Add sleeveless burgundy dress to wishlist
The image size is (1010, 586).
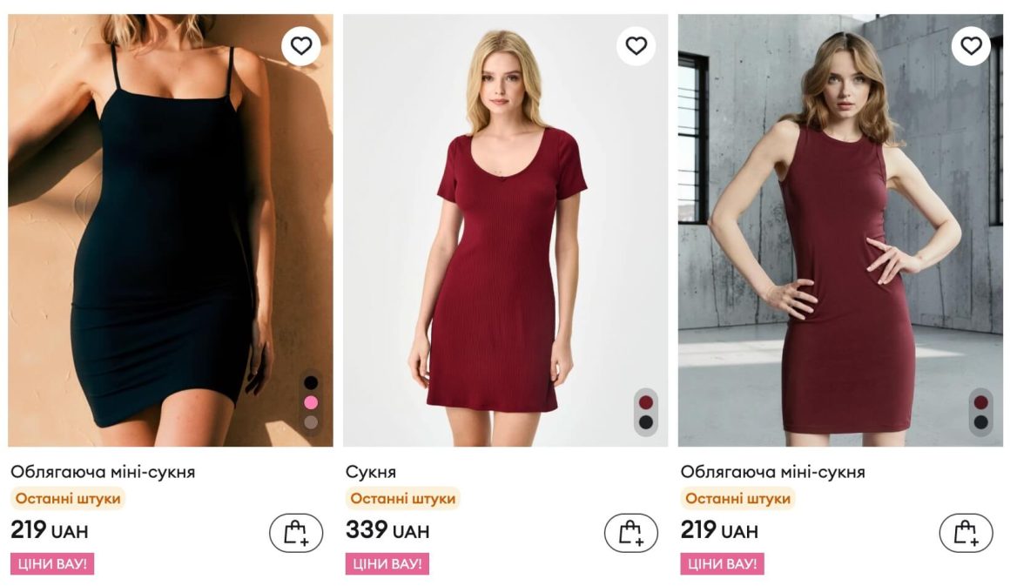[x=971, y=46]
